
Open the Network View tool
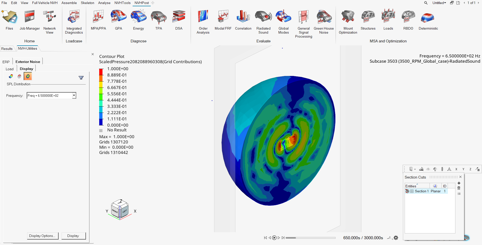49,22
